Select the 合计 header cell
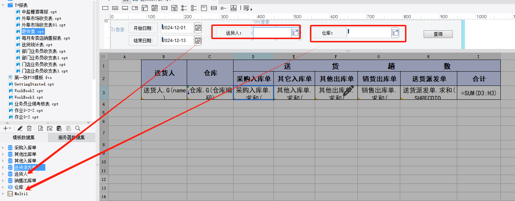Viewport: 515px width, 201px height. 479,79
